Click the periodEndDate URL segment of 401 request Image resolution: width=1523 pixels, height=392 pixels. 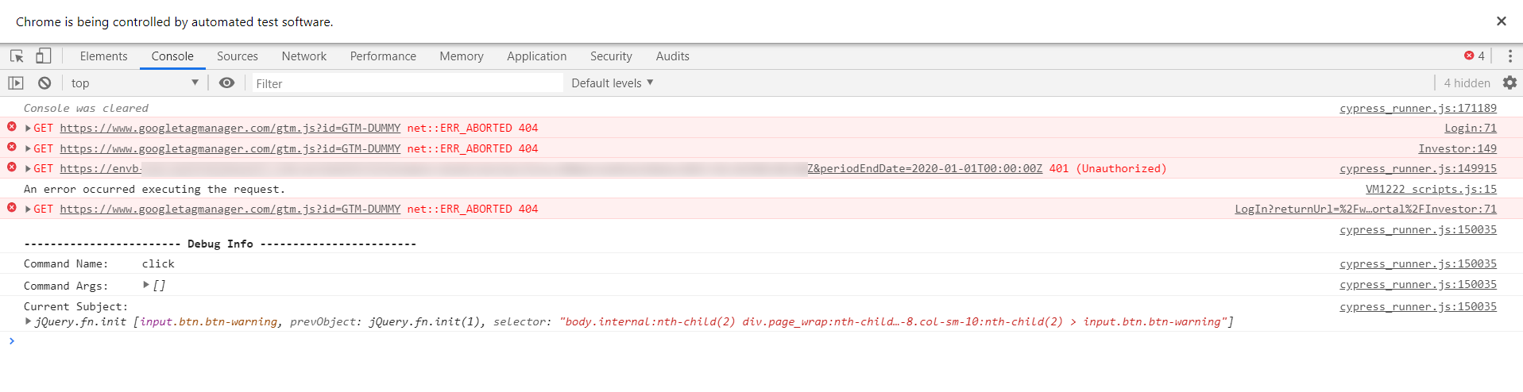point(925,169)
